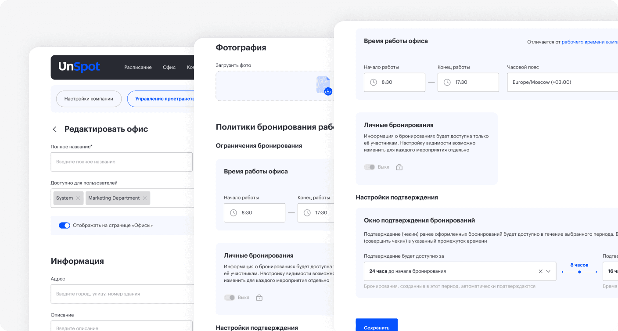Click clock icon in middle panel 17:30 field

(x=307, y=212)
